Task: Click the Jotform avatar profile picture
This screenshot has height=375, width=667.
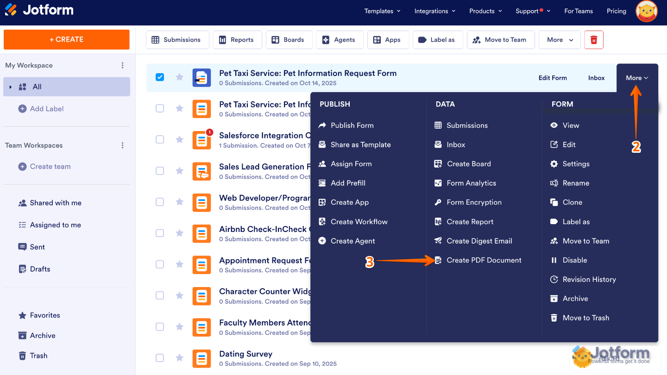Action: coord(646,12)
